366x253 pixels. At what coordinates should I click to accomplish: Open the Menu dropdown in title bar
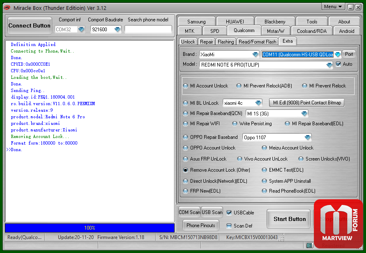click(x=333, y=7)
